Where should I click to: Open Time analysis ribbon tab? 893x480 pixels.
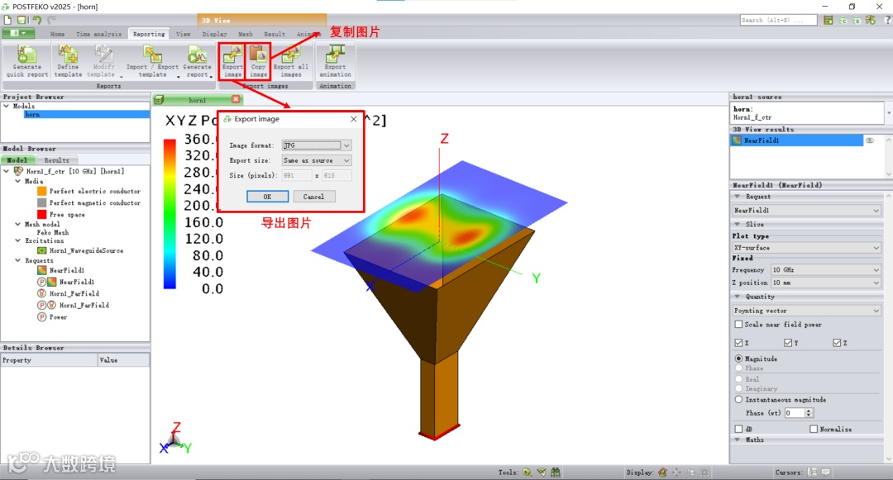tap(98, 34)
